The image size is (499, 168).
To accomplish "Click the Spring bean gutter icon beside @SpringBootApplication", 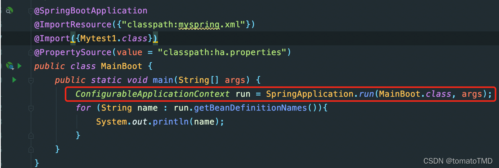I will coord(10,11).
